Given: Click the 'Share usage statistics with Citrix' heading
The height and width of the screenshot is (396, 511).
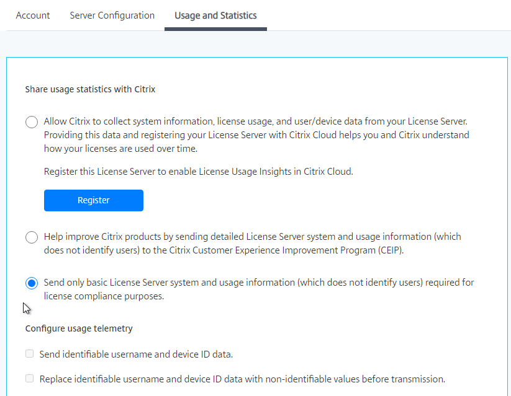Looking at the screenshot, I should [x=90, y=89].
